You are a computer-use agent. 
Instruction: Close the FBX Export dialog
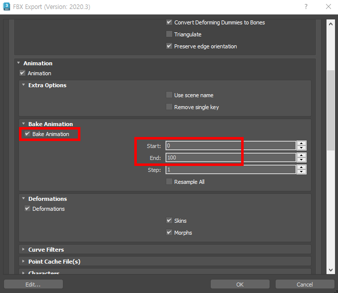(329, 6)
